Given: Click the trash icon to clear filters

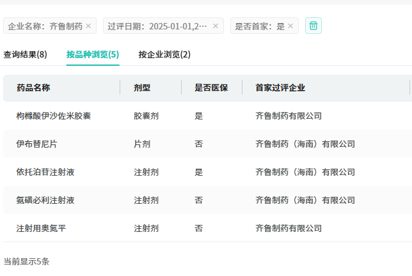Looking at the screenshot, I should pos(313,26).
